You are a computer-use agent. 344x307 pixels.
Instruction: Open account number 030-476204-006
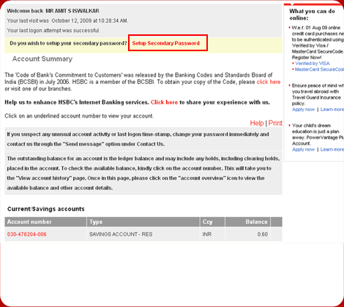[27, 235]
